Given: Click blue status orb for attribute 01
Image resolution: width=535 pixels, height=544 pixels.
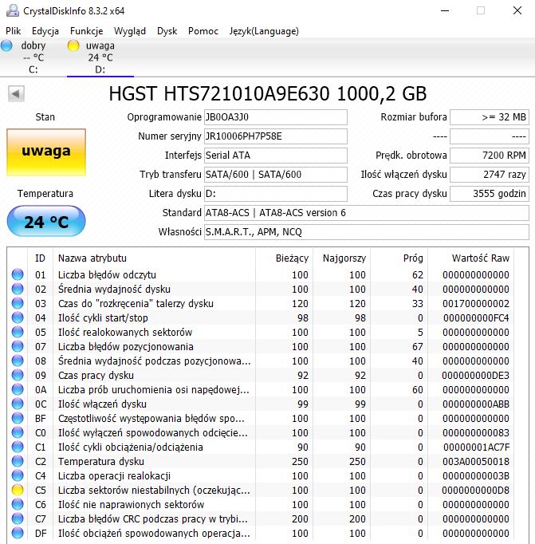Looking at the screenshot, I should [18, 274].
